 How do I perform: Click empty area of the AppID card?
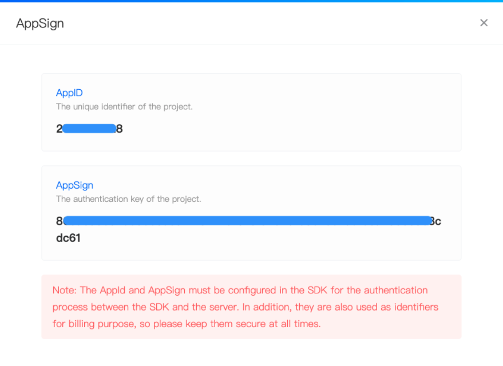(x=289, y=122)
